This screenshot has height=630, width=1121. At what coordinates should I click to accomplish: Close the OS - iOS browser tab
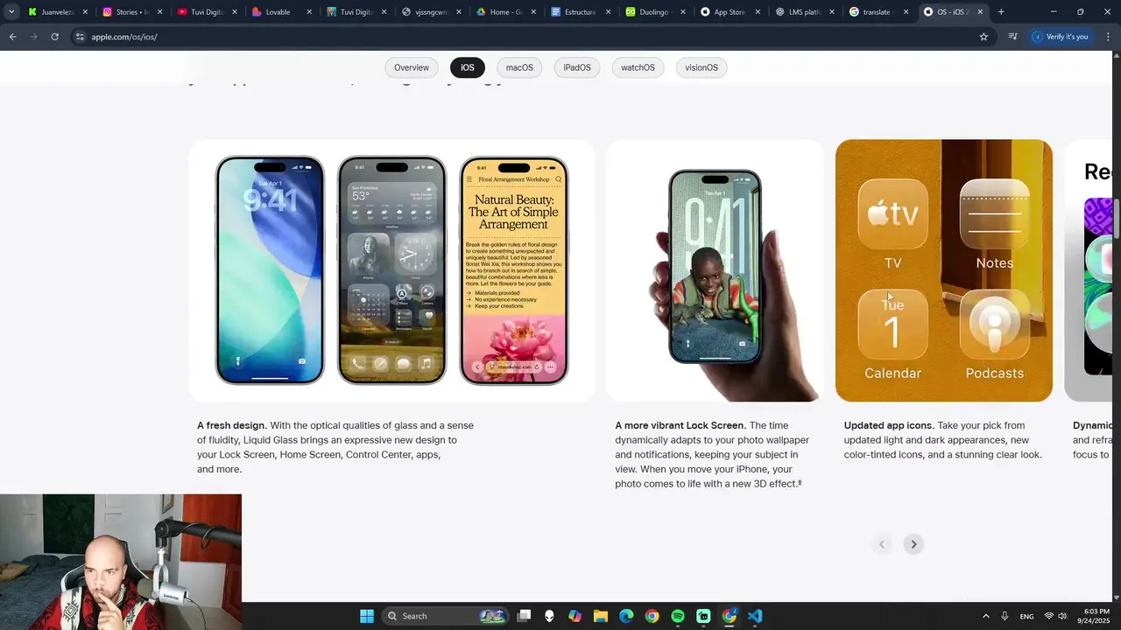click(x=980, y=12)
